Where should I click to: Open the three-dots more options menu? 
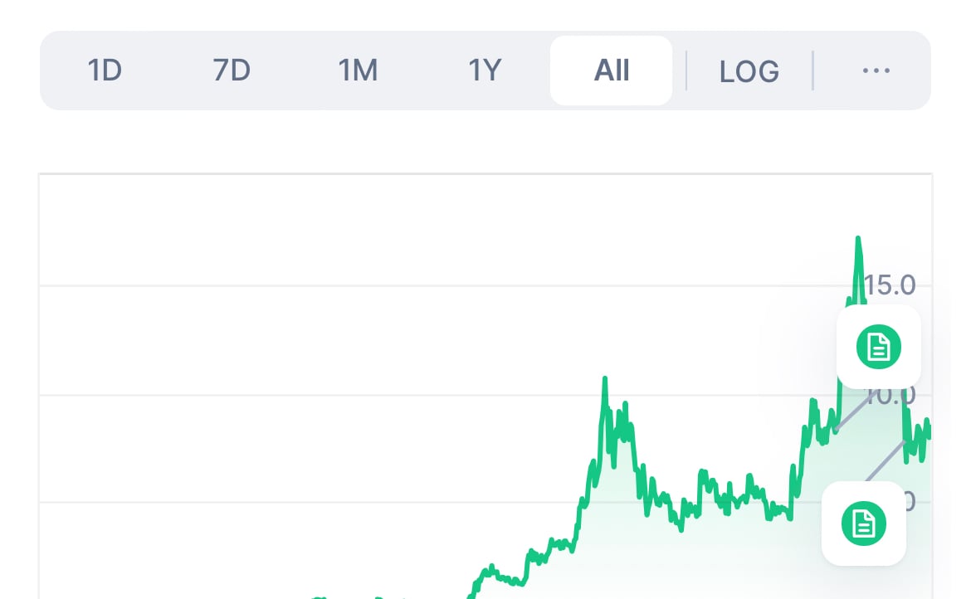pos(876,71)
